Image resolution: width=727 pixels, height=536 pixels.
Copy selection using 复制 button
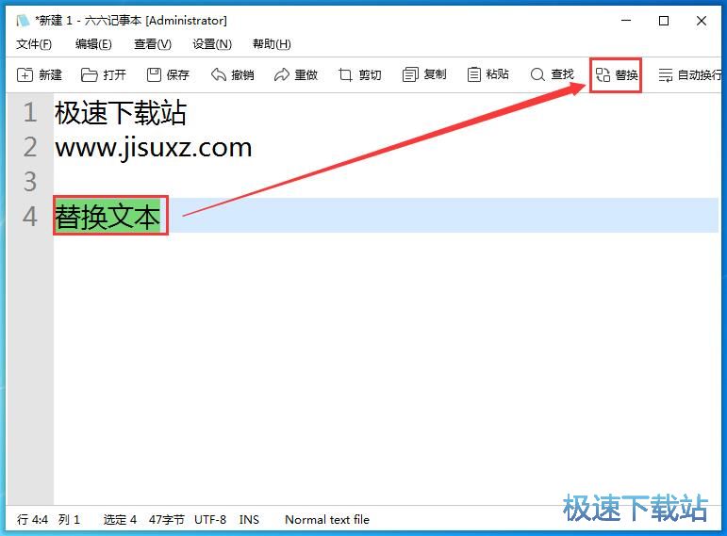coord(424,74)
